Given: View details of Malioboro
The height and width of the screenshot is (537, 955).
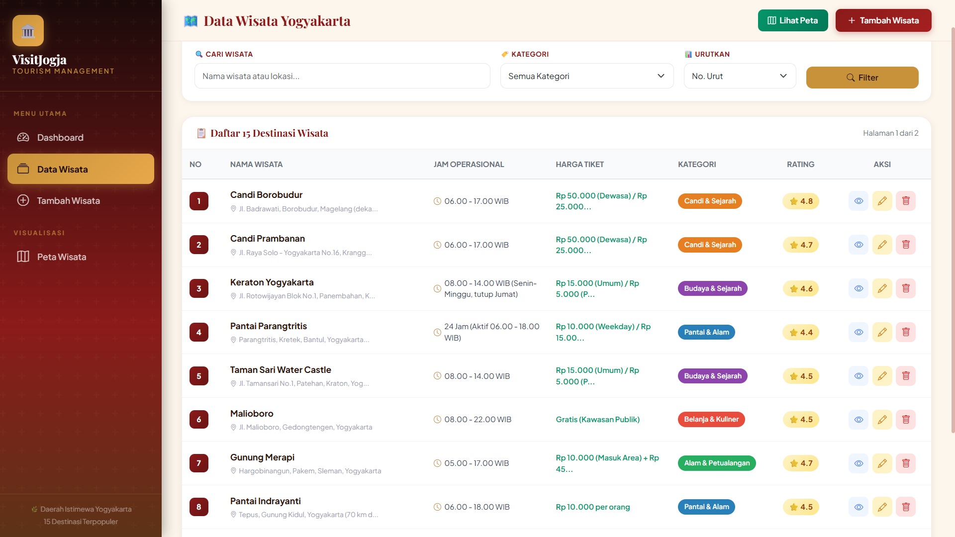Looking at the screenshot, I should (859, 420).
